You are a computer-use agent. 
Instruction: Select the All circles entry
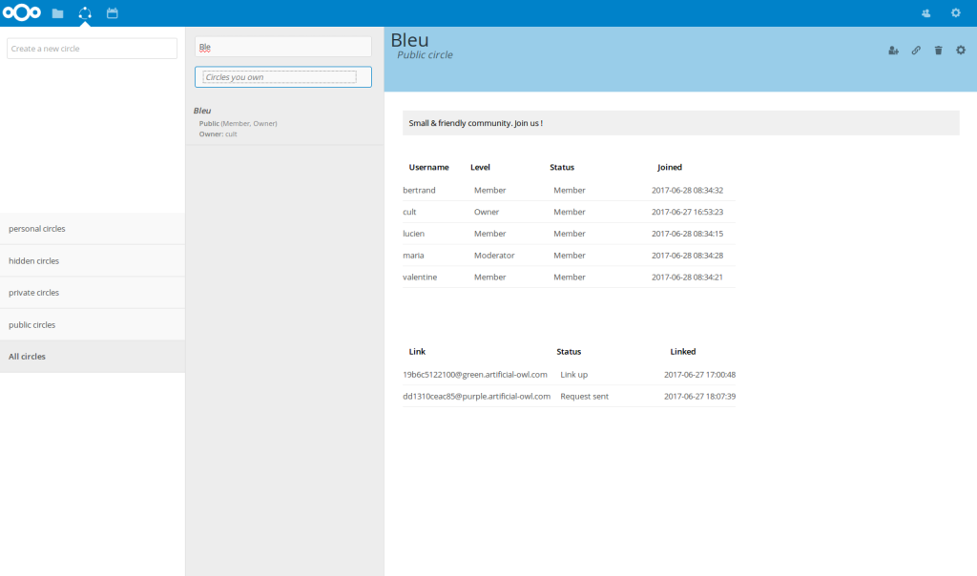click(x=93, y=357)
